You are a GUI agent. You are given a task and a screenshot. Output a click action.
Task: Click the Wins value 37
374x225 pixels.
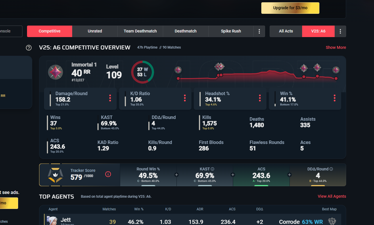(x=53, y=123)
